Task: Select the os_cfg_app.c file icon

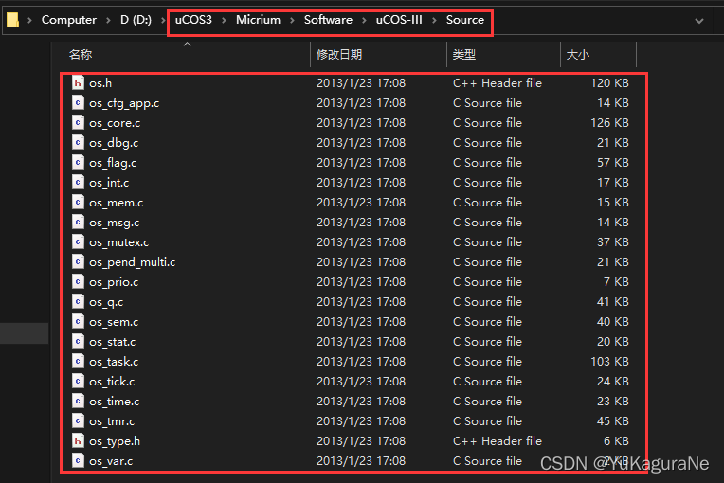Action: [78, 103]
